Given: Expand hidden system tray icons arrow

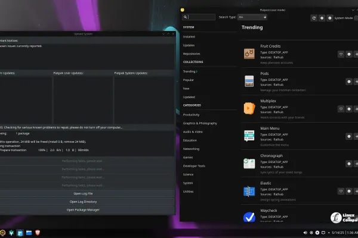Looking at the screenshot, I should click(x=329, y=233).
